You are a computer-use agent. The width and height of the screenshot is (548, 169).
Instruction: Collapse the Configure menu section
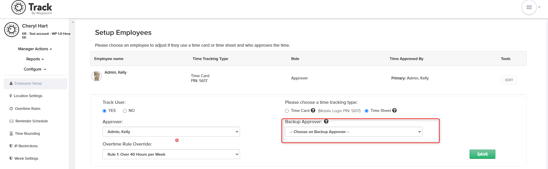coord(35,69)
